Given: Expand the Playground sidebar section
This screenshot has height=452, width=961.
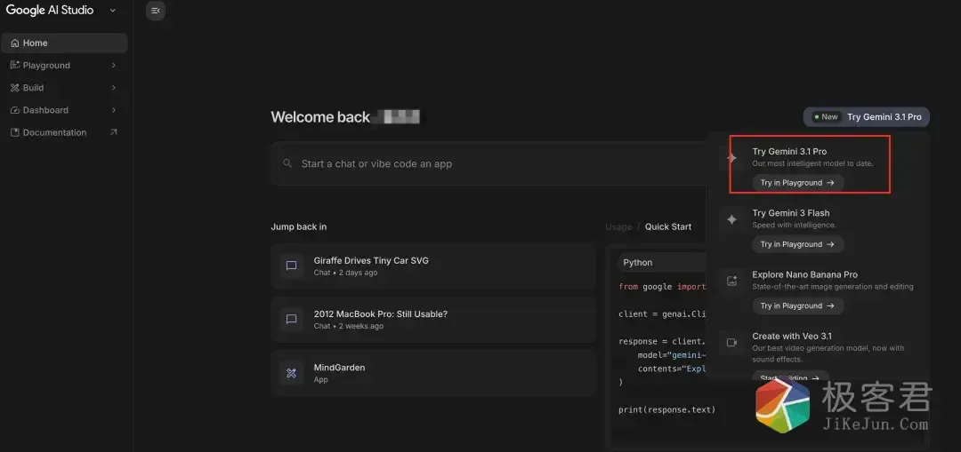Looking at the screenshot, I should [113, 66].
